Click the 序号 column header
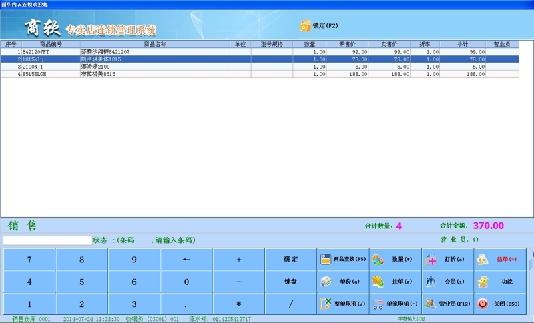The image size is (534, 323). click(11, 44)
